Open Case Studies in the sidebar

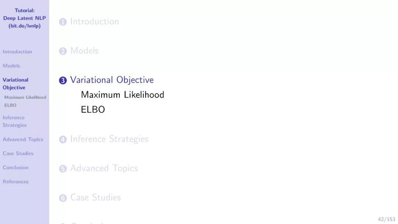(18, 153)
